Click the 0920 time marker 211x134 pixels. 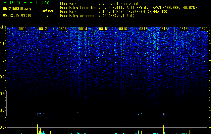204,29
